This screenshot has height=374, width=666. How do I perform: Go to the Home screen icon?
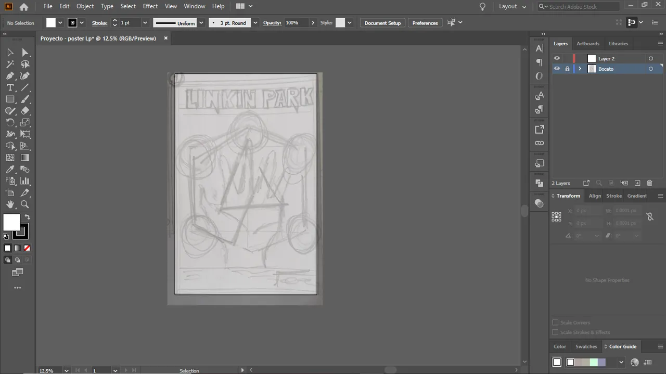click(x=24, y=7)
